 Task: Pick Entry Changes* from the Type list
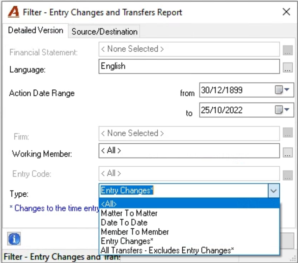pyautogui.click(x=189, y=241)
